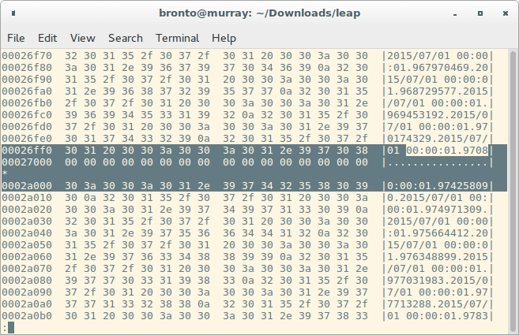This screenshot has height=335, width=519.
Task: Click the asterisk line marking repeated rows
Action: pos(5,173)
